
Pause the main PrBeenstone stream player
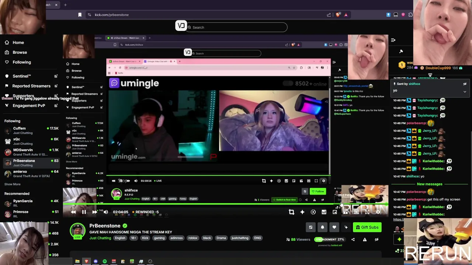(84, 212)
